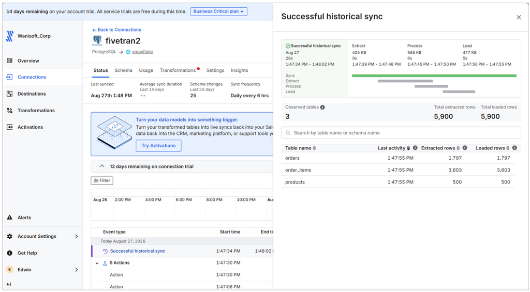
Task: Switch to the Schema tab
Action: point(123,70)
